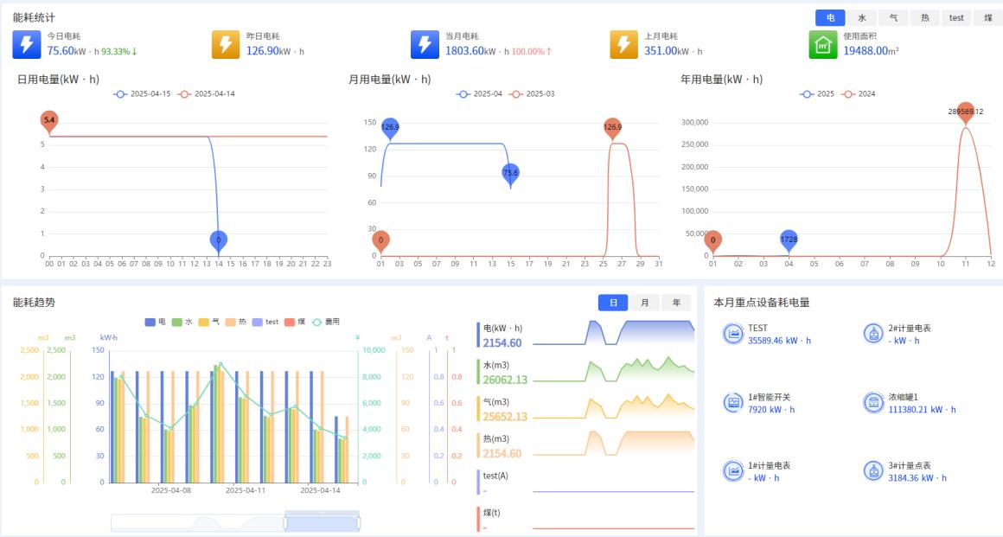Click the TEST device icon
Viewport: 1003px width, 537px height.
point(733,334)
